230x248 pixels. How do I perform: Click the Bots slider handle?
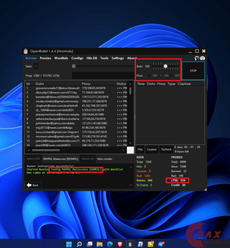pos(165,66)
